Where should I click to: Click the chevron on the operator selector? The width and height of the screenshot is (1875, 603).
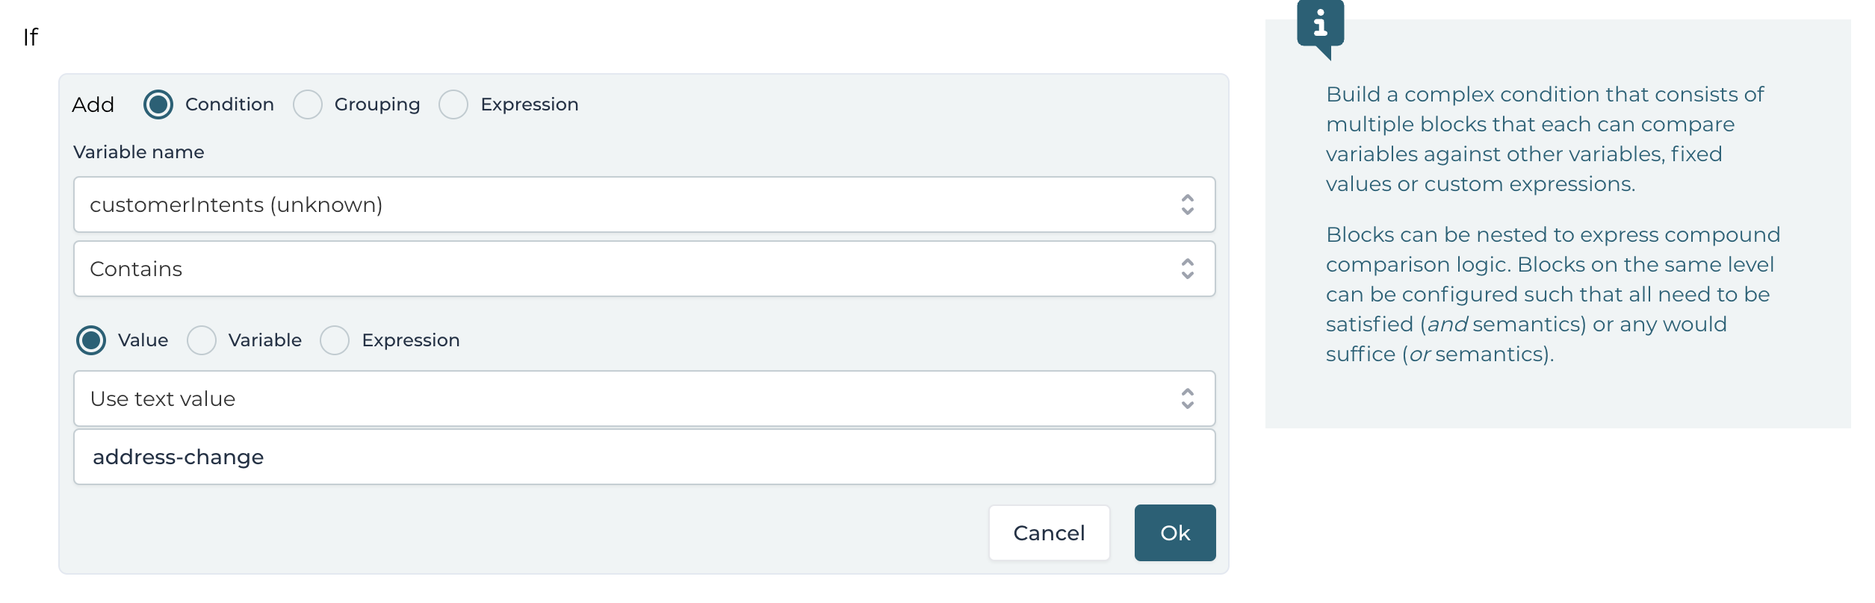1188,269
